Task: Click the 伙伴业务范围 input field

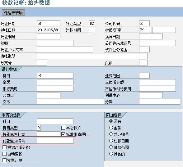Action: tap(144, 49)
